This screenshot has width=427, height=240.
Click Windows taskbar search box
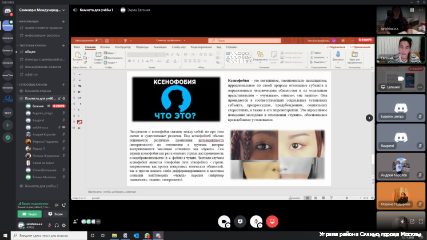click(x=49, y=235)
